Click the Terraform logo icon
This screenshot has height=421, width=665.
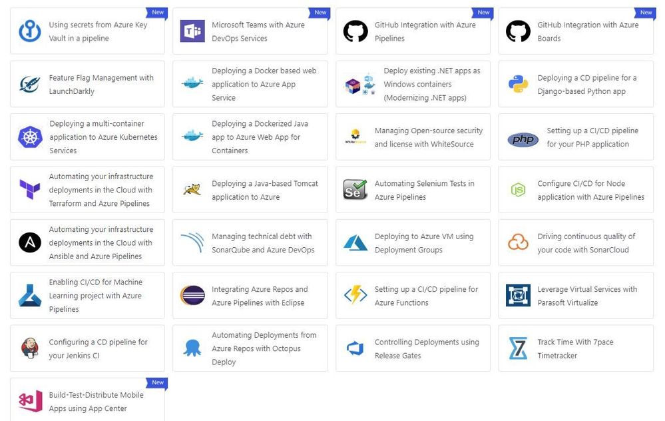pyautogui.click(x=30, y=189)
